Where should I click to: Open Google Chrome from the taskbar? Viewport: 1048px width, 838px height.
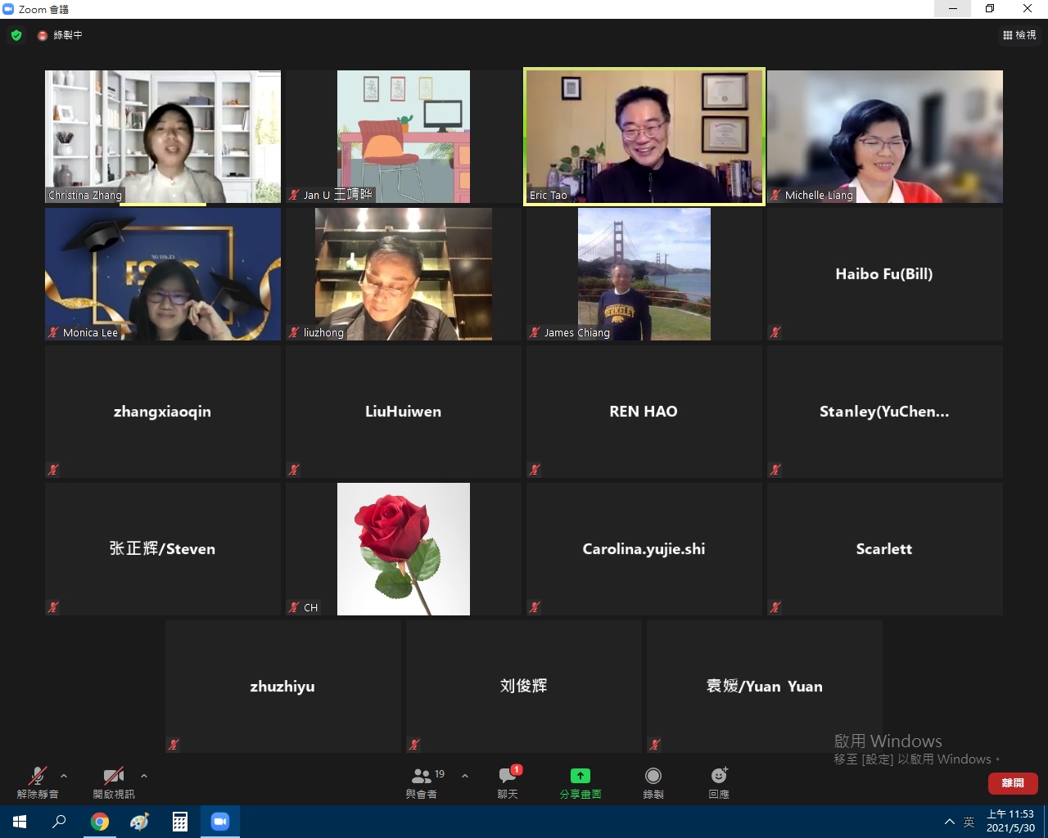(x=100, y=822)
